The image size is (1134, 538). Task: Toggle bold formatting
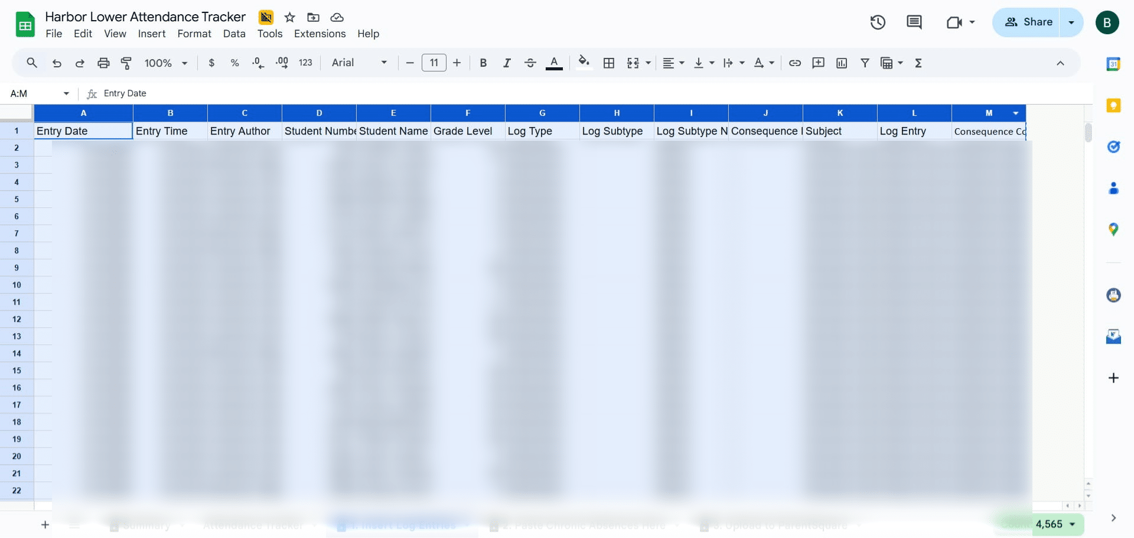[483, 63]
